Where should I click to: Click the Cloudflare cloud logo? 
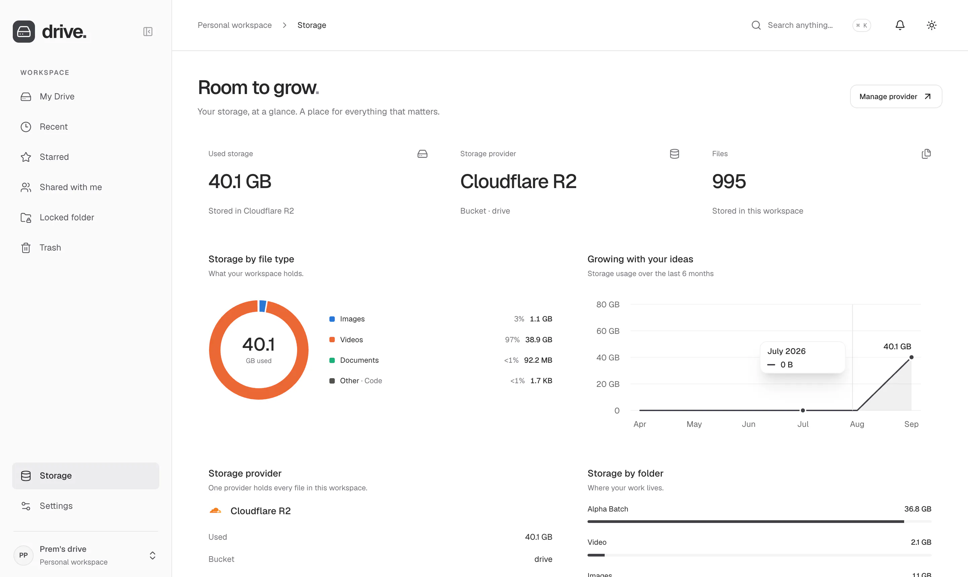coord(215,511)
